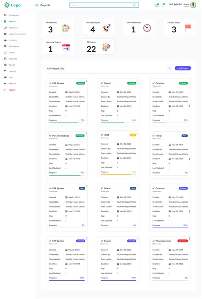The image size is (202, 299).
Task: Click the red Logout icon in sidebar
Action: [6, 90]
